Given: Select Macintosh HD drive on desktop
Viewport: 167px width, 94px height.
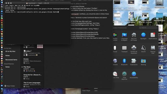Looking at the screenshot, I should click(159, 4).
